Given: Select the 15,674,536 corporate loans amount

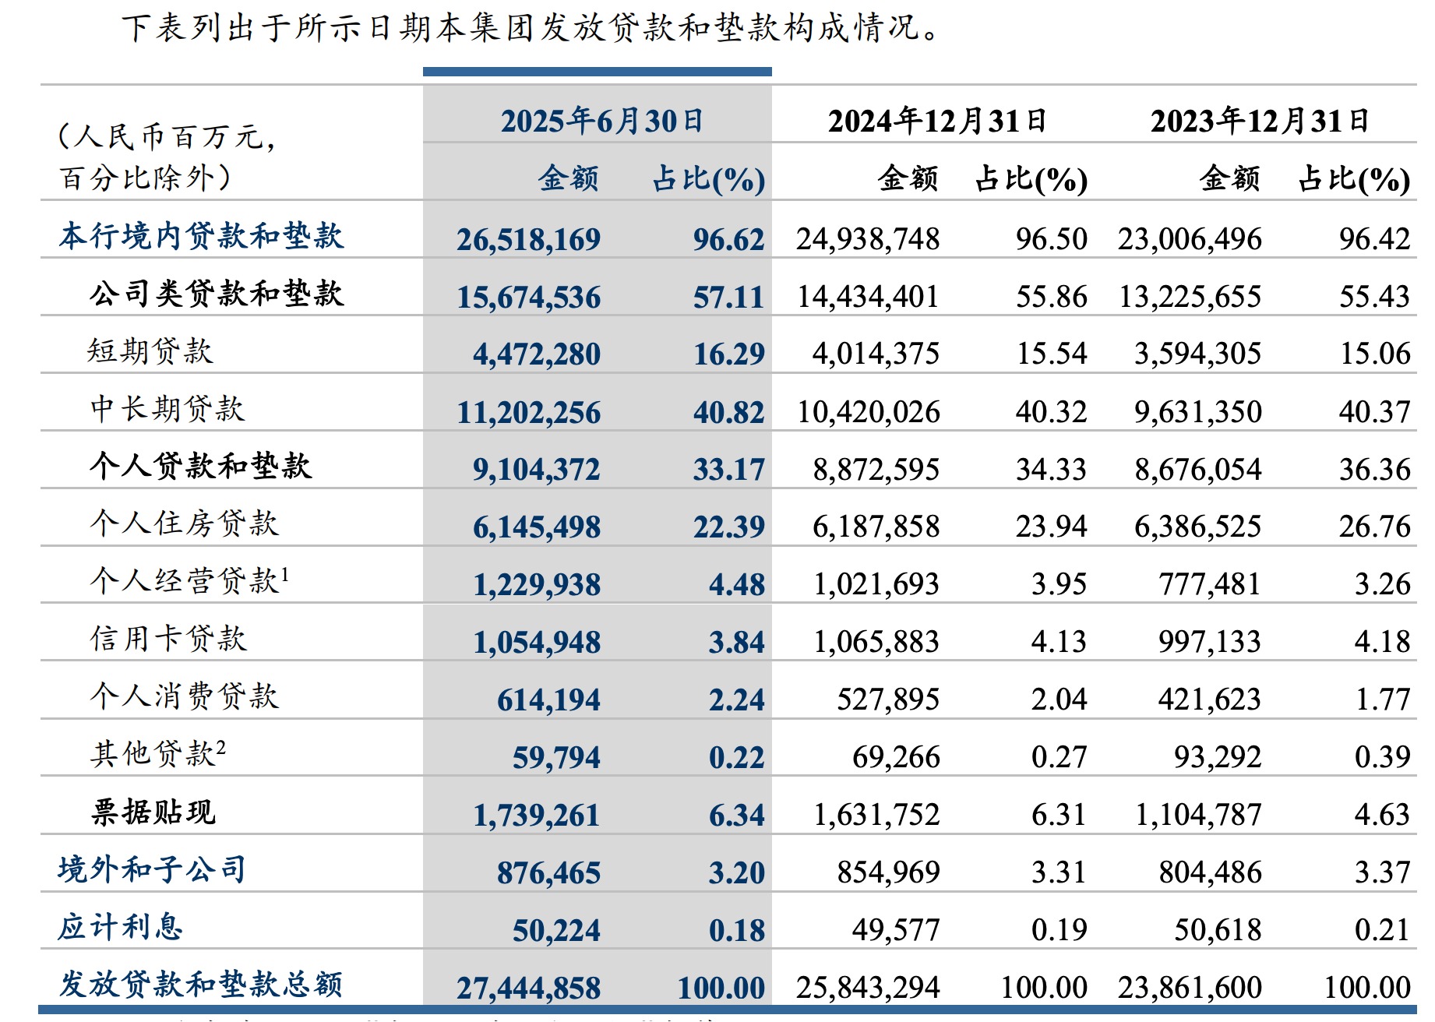Looking at the screenshot, I should coord(528,298).
